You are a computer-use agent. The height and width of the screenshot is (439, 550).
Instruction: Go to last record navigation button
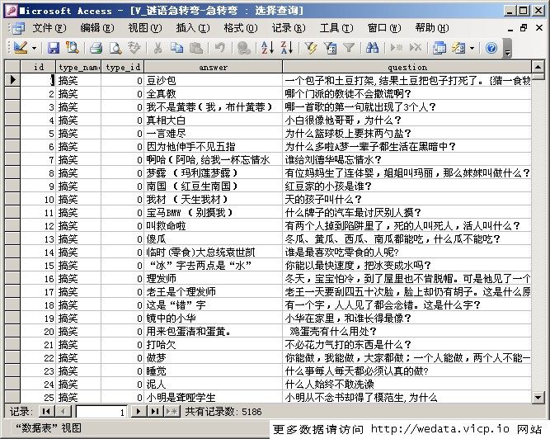pos(155,411)
